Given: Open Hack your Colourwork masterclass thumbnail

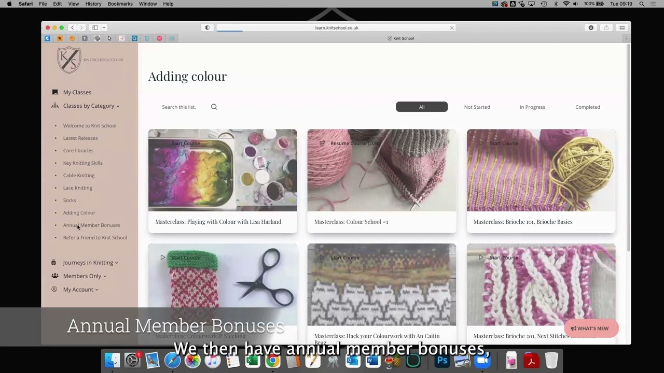Looking at the screenshot, I should coord(382,284).
